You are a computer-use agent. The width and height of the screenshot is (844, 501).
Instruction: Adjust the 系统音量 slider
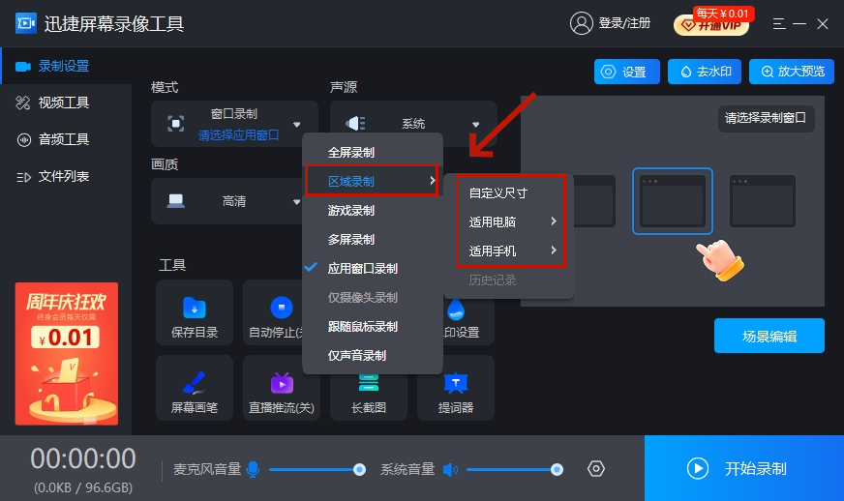(515, 470)
